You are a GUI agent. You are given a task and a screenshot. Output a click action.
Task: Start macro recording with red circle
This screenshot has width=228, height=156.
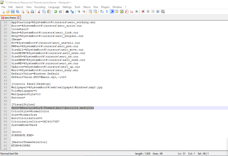pyautogui.click(x=143, y=12)
